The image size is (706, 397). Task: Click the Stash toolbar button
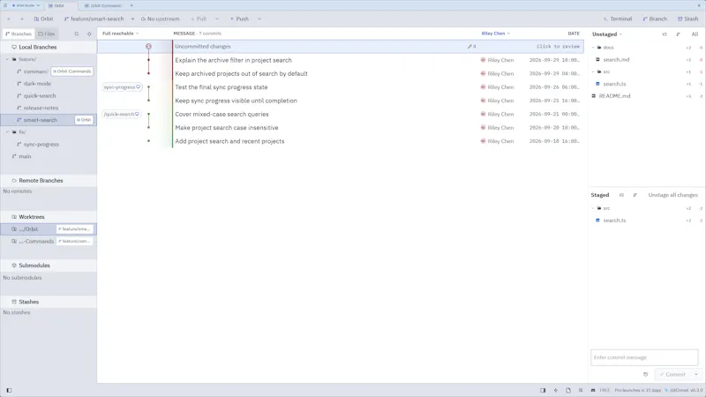[x=688, y=19]
